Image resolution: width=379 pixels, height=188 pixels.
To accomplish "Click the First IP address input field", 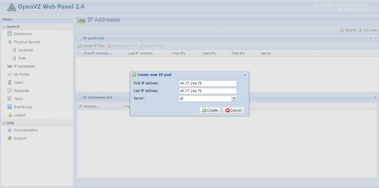I will [x=208, y=83].
